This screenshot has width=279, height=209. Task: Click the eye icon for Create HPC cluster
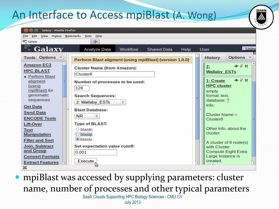[x=236, y=80]
